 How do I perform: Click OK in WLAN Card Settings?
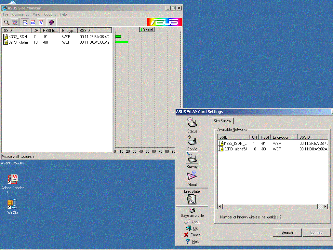click(192, 228)
